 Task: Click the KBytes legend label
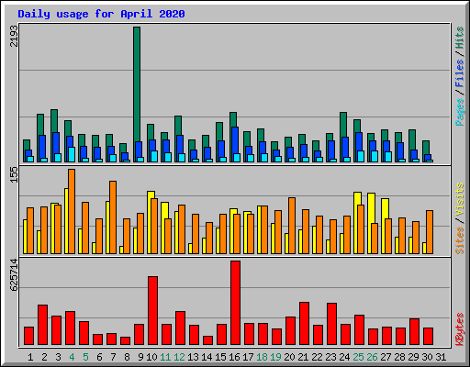pos(460,329)
